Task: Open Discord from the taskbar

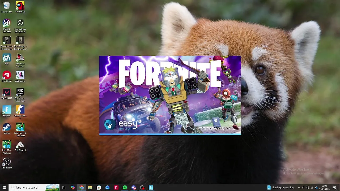Action: click(134, 188)
